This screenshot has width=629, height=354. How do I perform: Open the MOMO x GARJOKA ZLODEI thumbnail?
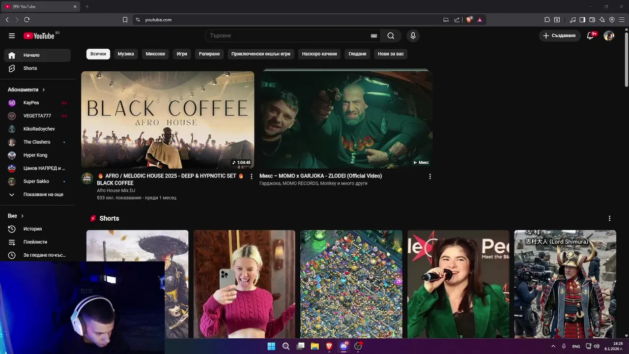346,119
